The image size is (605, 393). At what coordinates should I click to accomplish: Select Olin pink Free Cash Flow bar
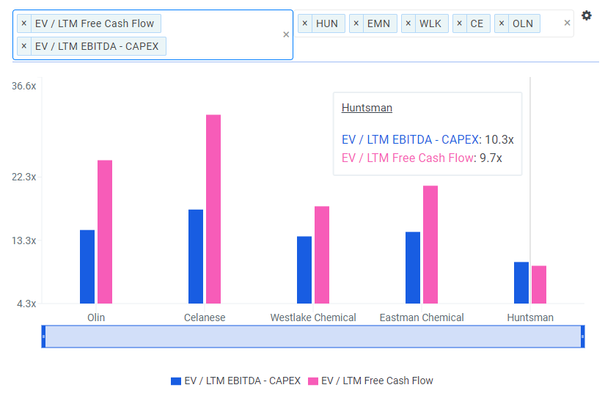point(105,232)
